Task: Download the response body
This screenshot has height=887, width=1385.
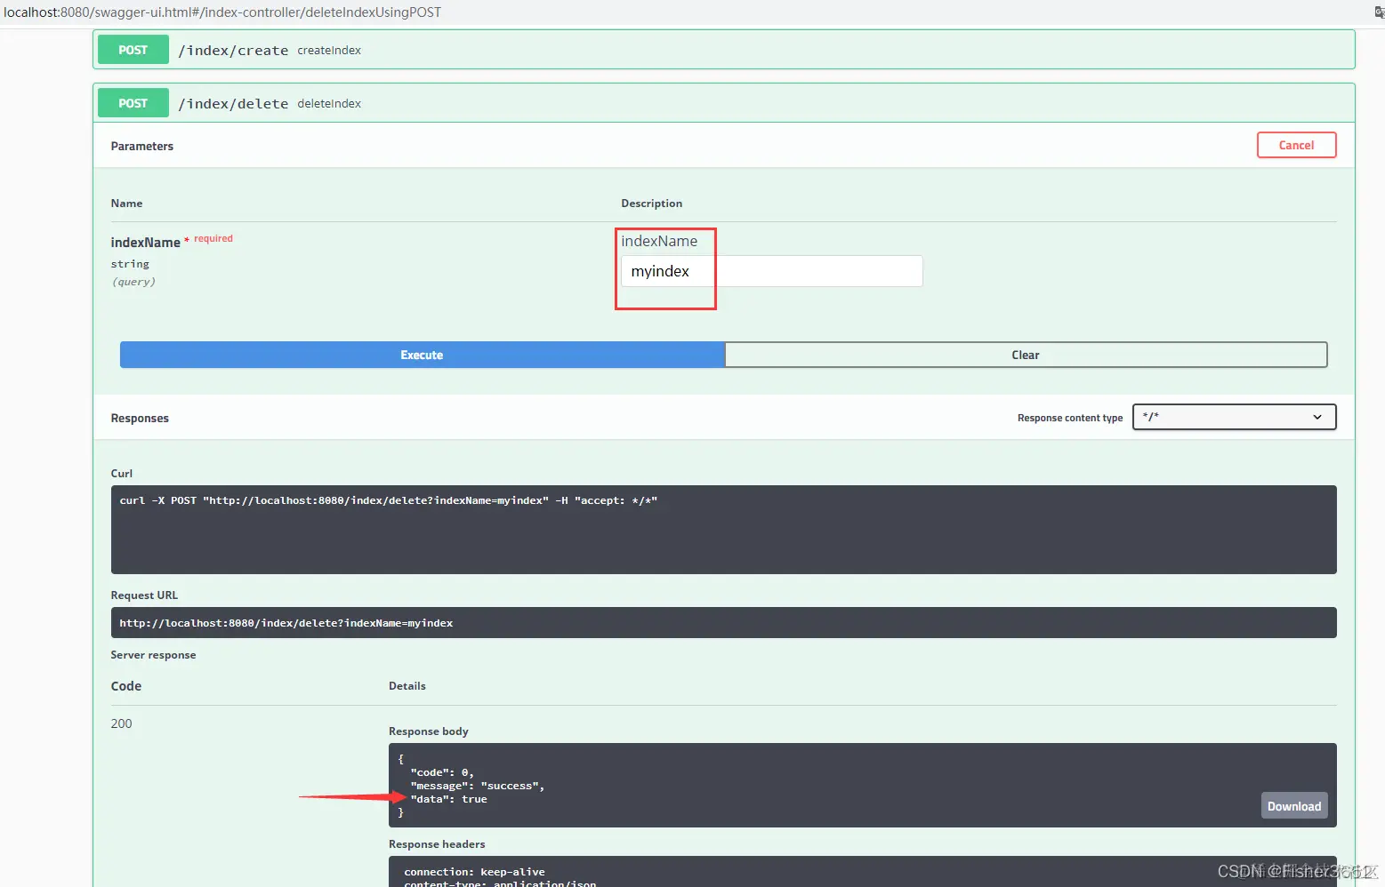Action: (x=1294, y=806)
